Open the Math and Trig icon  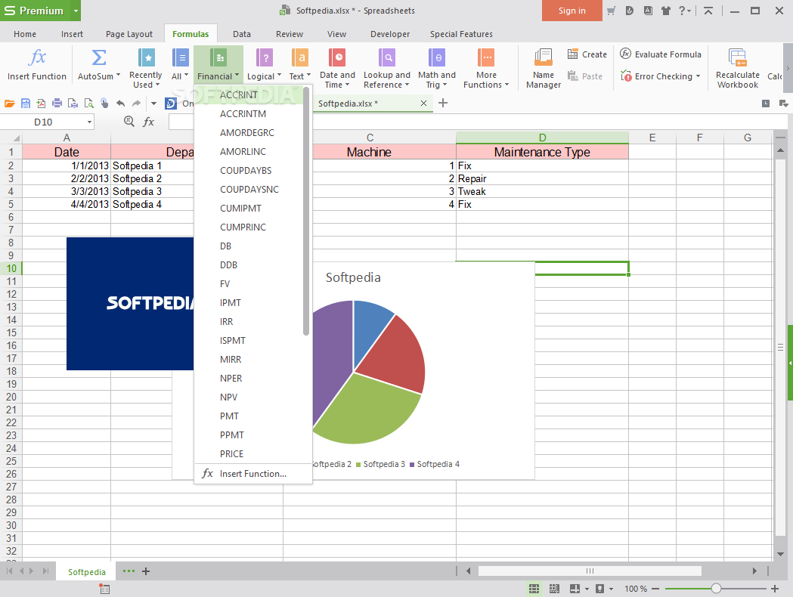(436, 57)
